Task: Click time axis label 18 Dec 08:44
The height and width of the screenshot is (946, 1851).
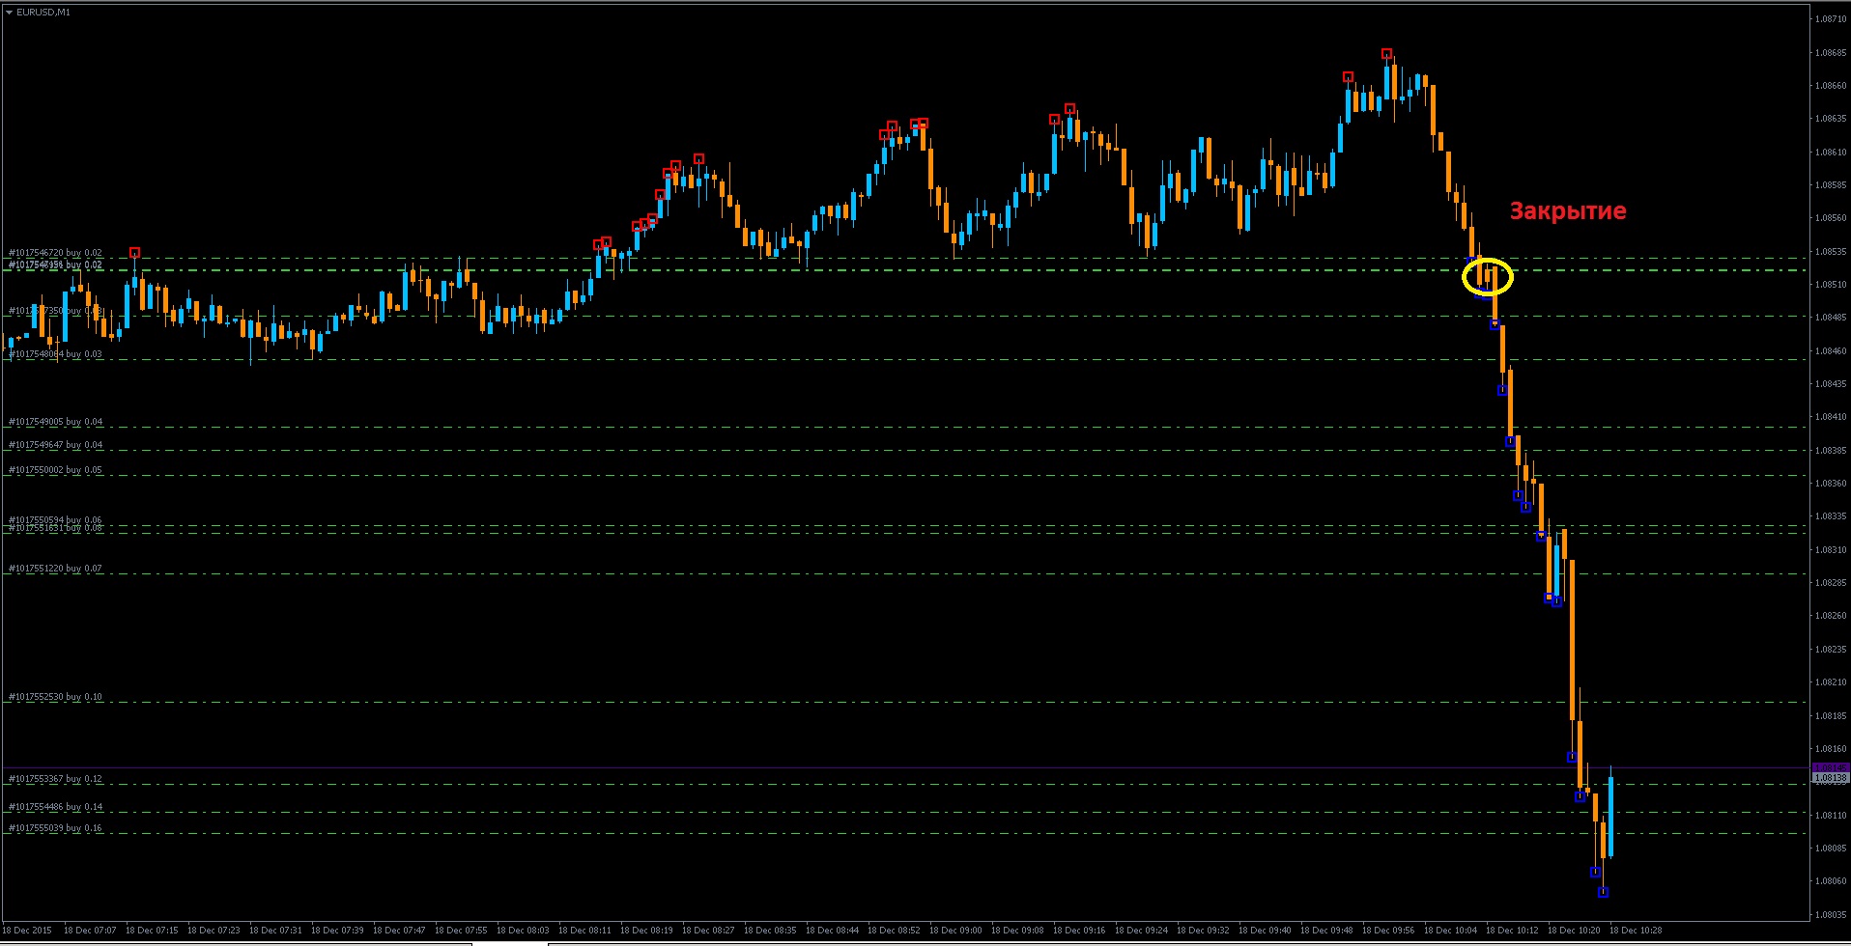Action: pos(832,932)
